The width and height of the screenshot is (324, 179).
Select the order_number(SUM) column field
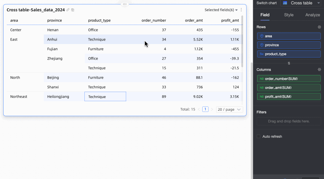(x=289, y=79)
